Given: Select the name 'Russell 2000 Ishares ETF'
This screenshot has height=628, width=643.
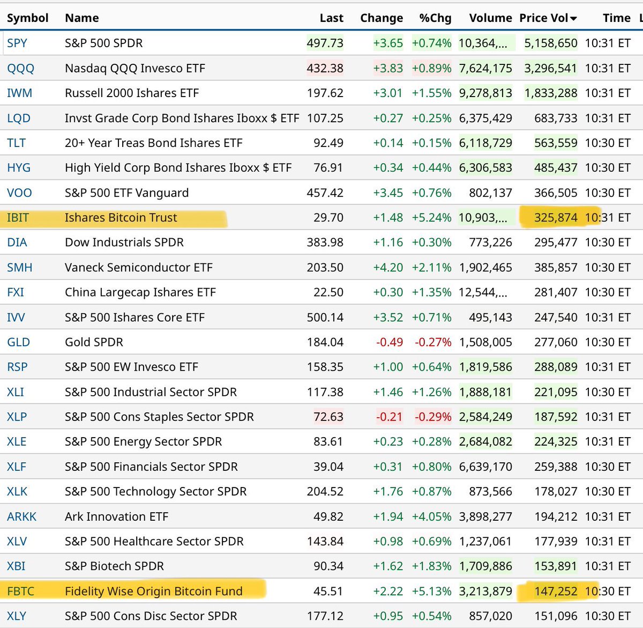Looking at the screenshot, I should pyautogui.click(x=132, y=93).
